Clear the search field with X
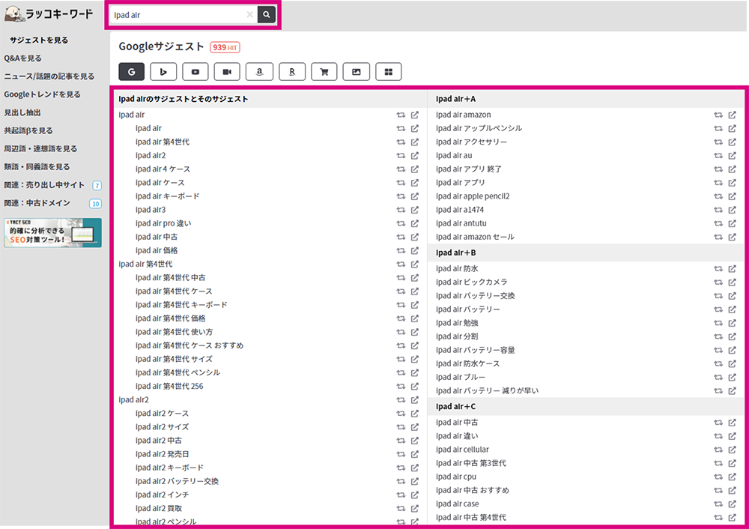749x529 pixels. tap(249, 15)
